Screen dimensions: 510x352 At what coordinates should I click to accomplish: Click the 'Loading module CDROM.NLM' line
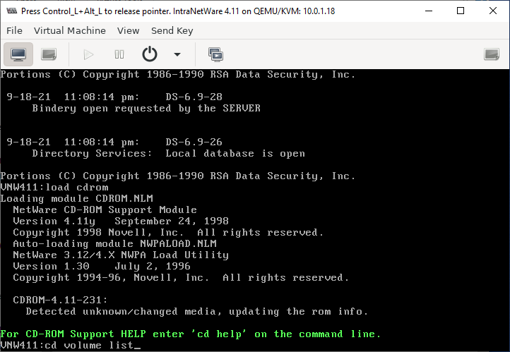(x=77, y=198)
